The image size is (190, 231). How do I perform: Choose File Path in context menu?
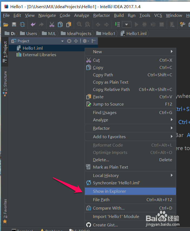tap(130, 200)
